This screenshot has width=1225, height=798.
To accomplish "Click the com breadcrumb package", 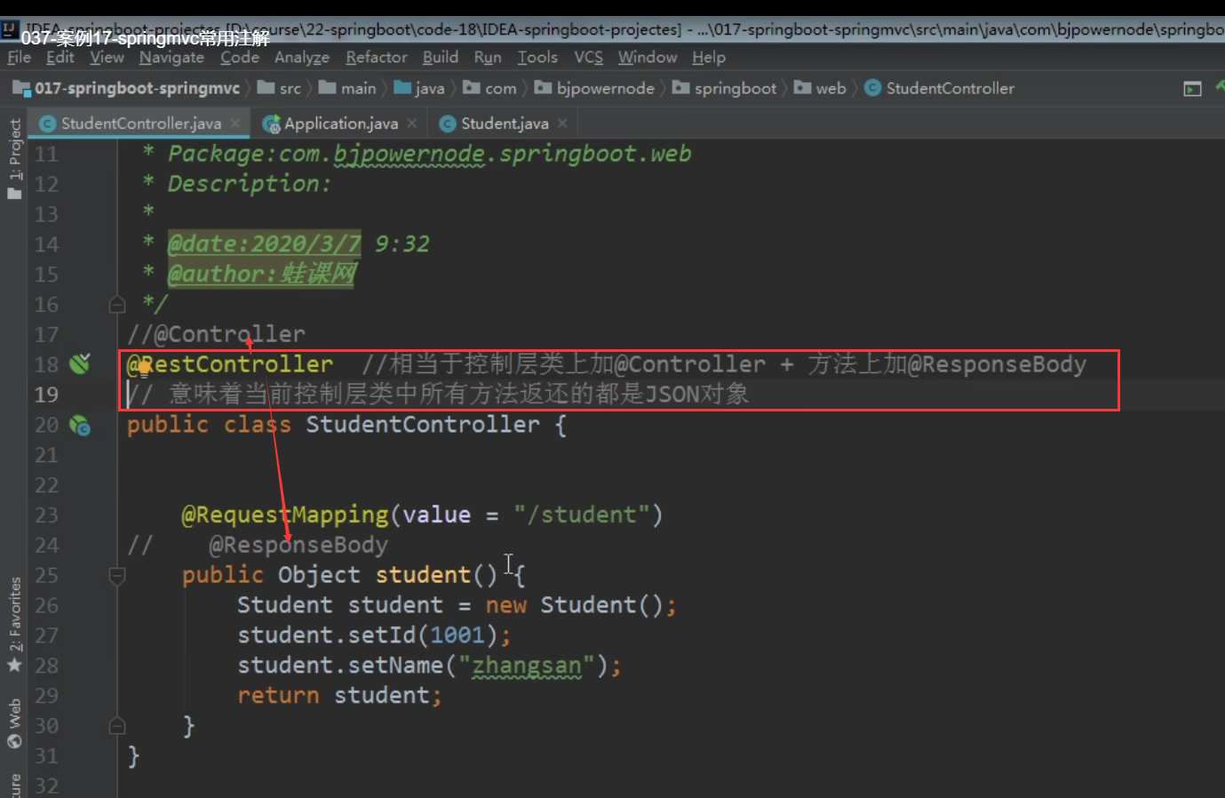I will [489, 88].
